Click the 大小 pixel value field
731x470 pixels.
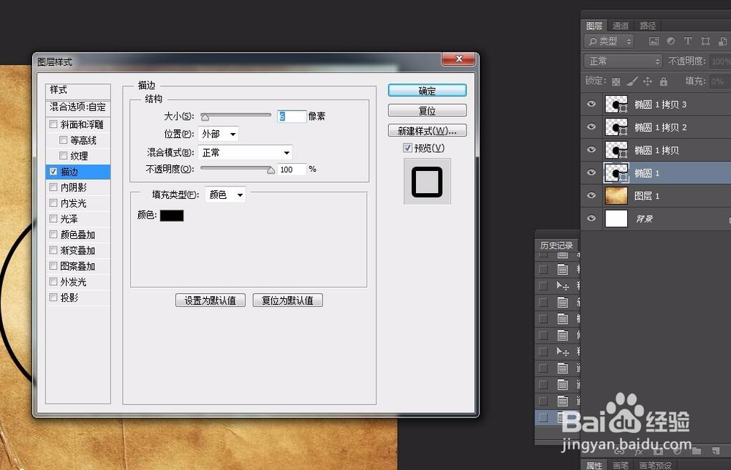pyautogui.click(x=292, y=116)
